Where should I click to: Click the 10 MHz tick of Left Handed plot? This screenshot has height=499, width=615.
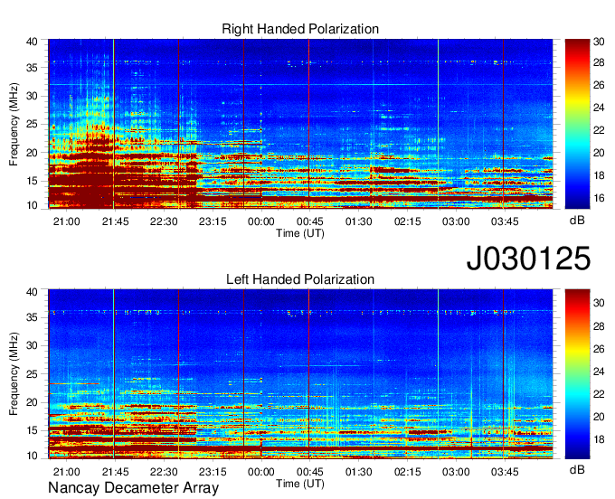(32, 456)
